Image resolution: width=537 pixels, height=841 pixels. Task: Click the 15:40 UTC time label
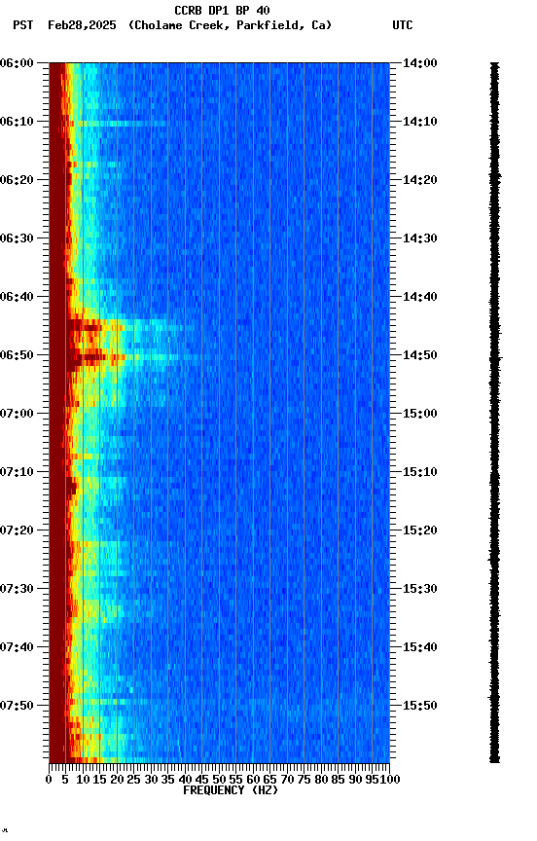420,647
